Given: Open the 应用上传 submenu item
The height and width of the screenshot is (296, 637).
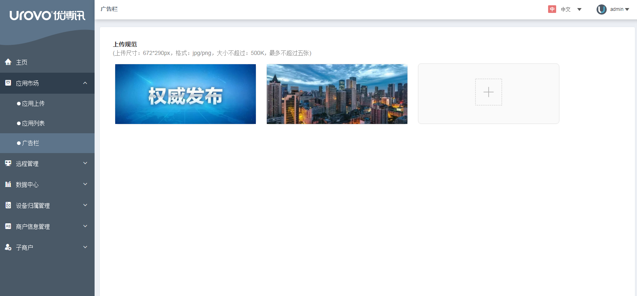Looking at the screenshot, I should tap(47, 104).
